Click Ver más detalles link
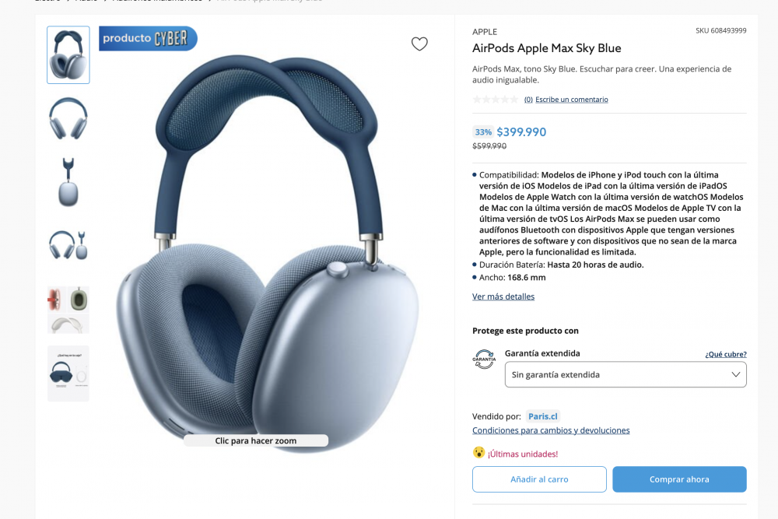 tap(503, 296)
